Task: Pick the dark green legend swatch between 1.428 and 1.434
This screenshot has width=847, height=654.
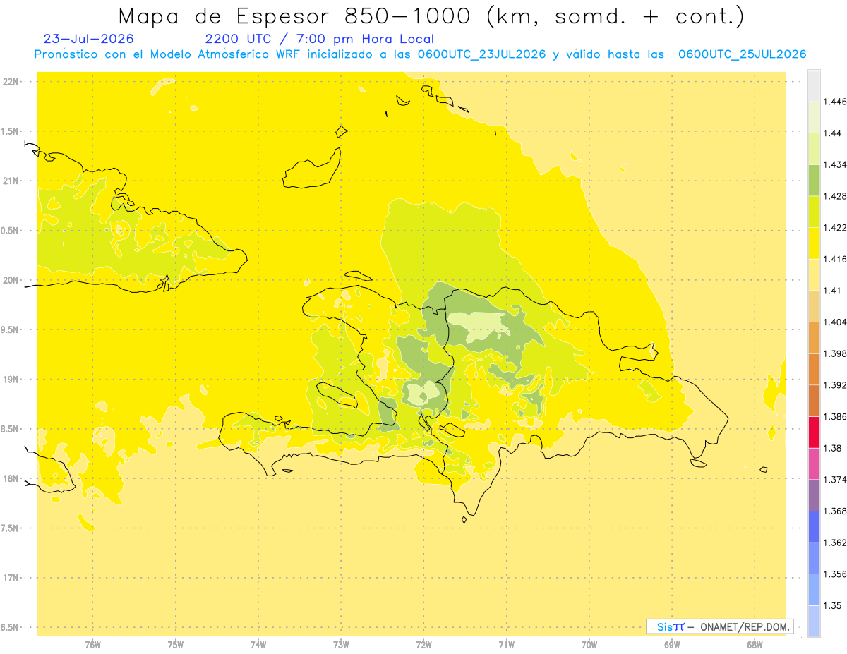Action: (x=814, y=180)
